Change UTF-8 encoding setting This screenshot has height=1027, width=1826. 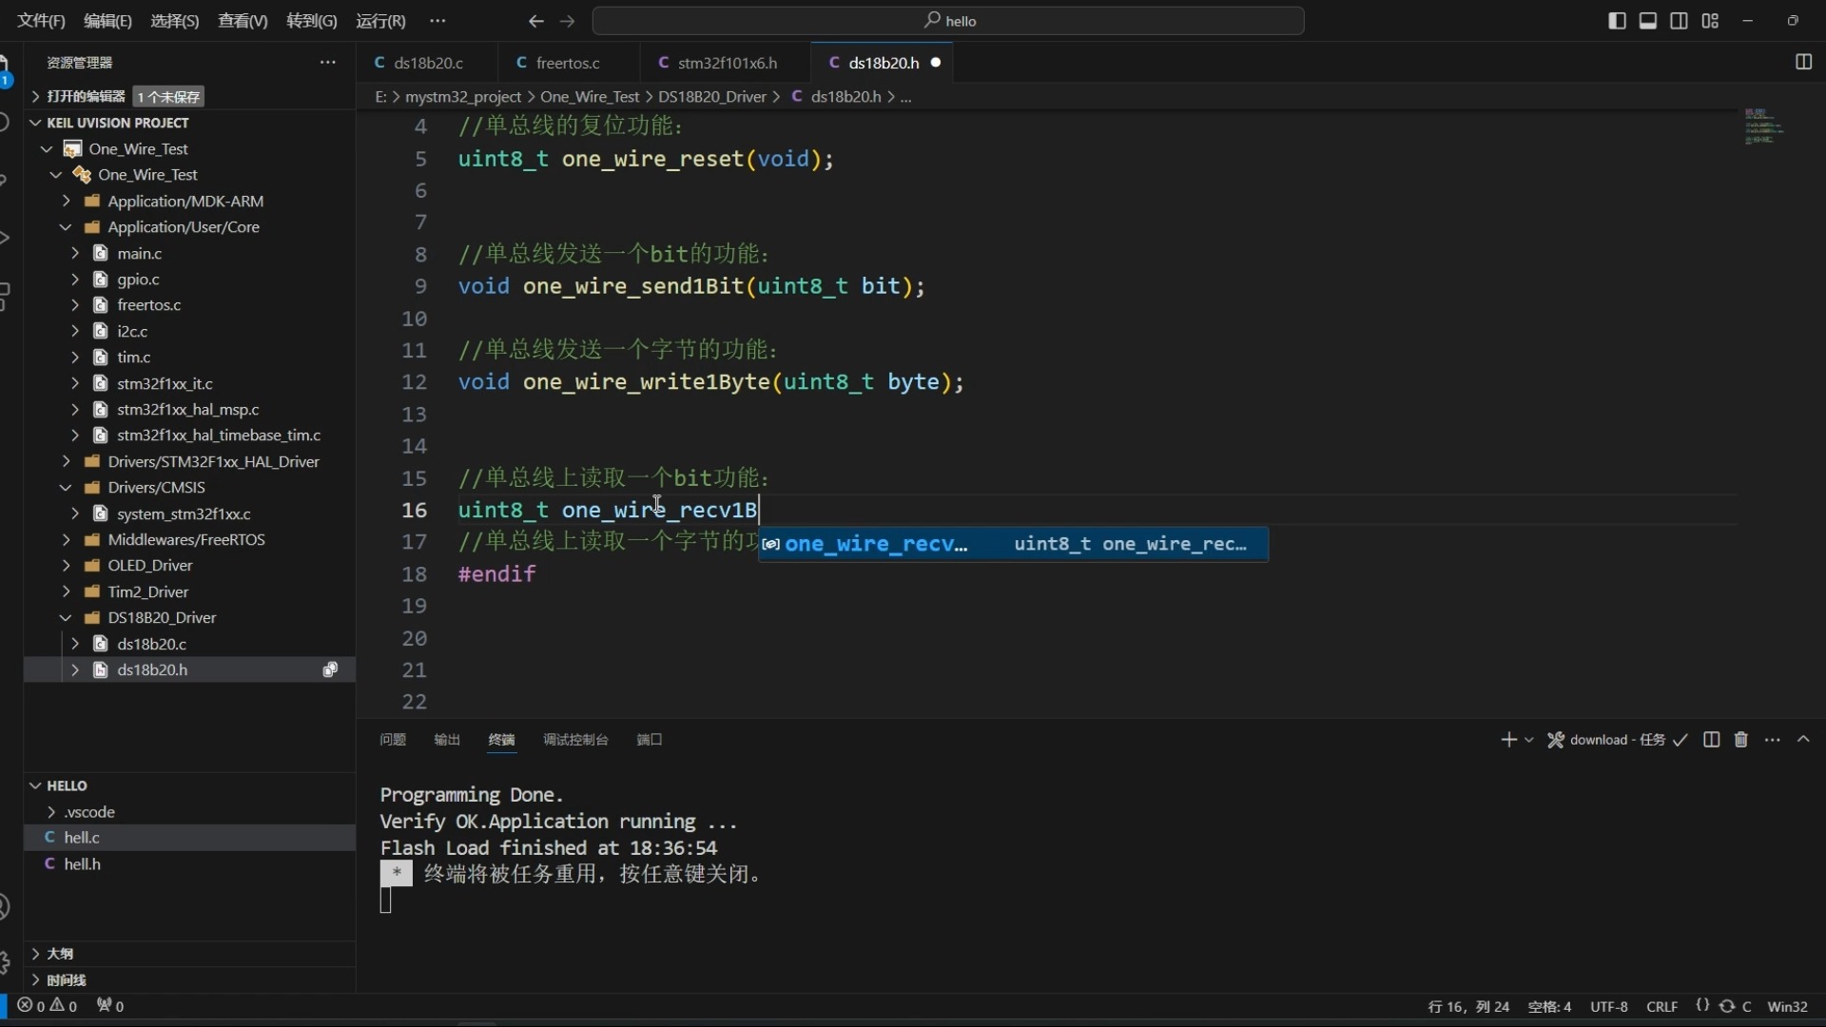tap(1609, 1006)
